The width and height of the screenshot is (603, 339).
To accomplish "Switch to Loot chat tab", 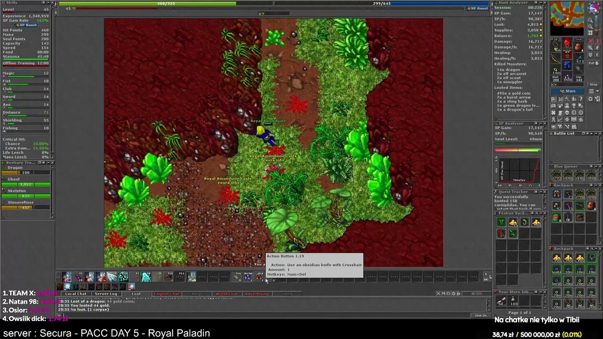I will pos(136,294).
